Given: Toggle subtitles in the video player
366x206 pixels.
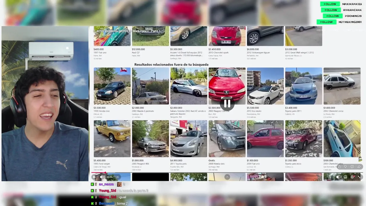Looking at the screenshot, I should pos(345,177).
